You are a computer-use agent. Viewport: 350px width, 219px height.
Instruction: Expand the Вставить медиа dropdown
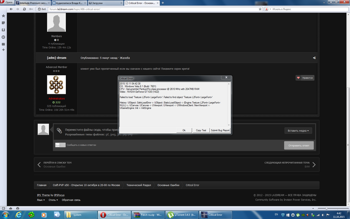[x=298, y=131]
